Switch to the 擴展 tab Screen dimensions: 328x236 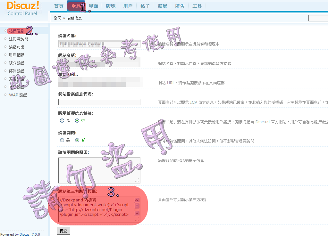pos(163,6)
